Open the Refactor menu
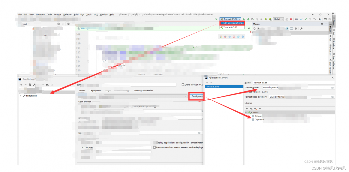 click(68, 14)
